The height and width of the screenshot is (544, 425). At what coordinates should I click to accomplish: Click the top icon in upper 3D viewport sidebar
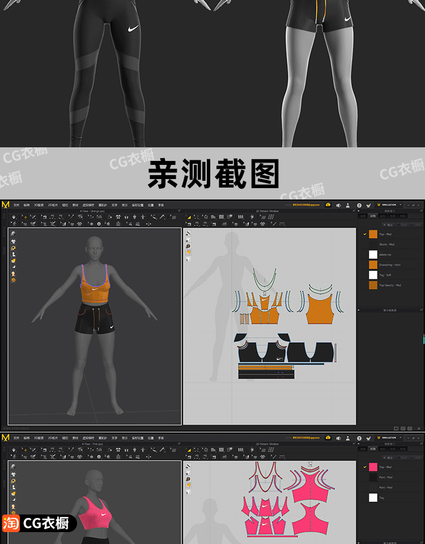point(13,233)
